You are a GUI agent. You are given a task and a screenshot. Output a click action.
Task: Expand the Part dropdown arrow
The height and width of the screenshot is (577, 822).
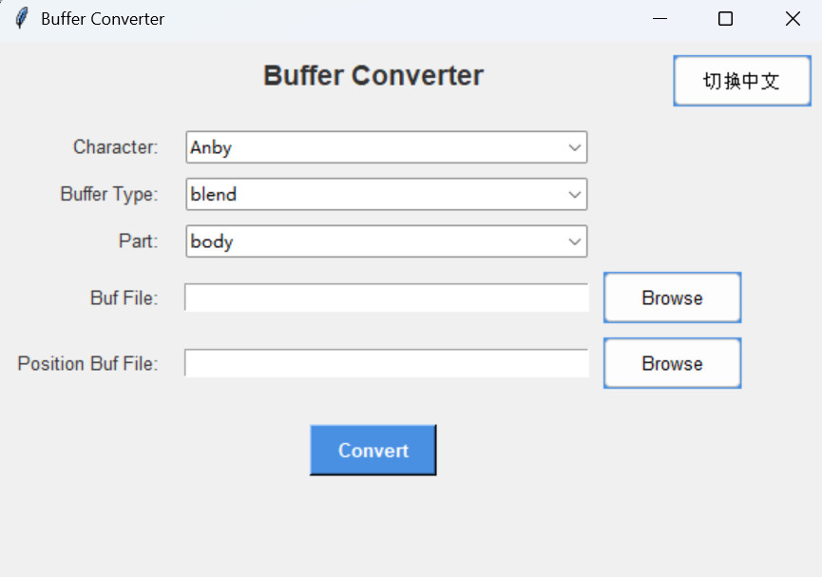(x=574, y=241)
